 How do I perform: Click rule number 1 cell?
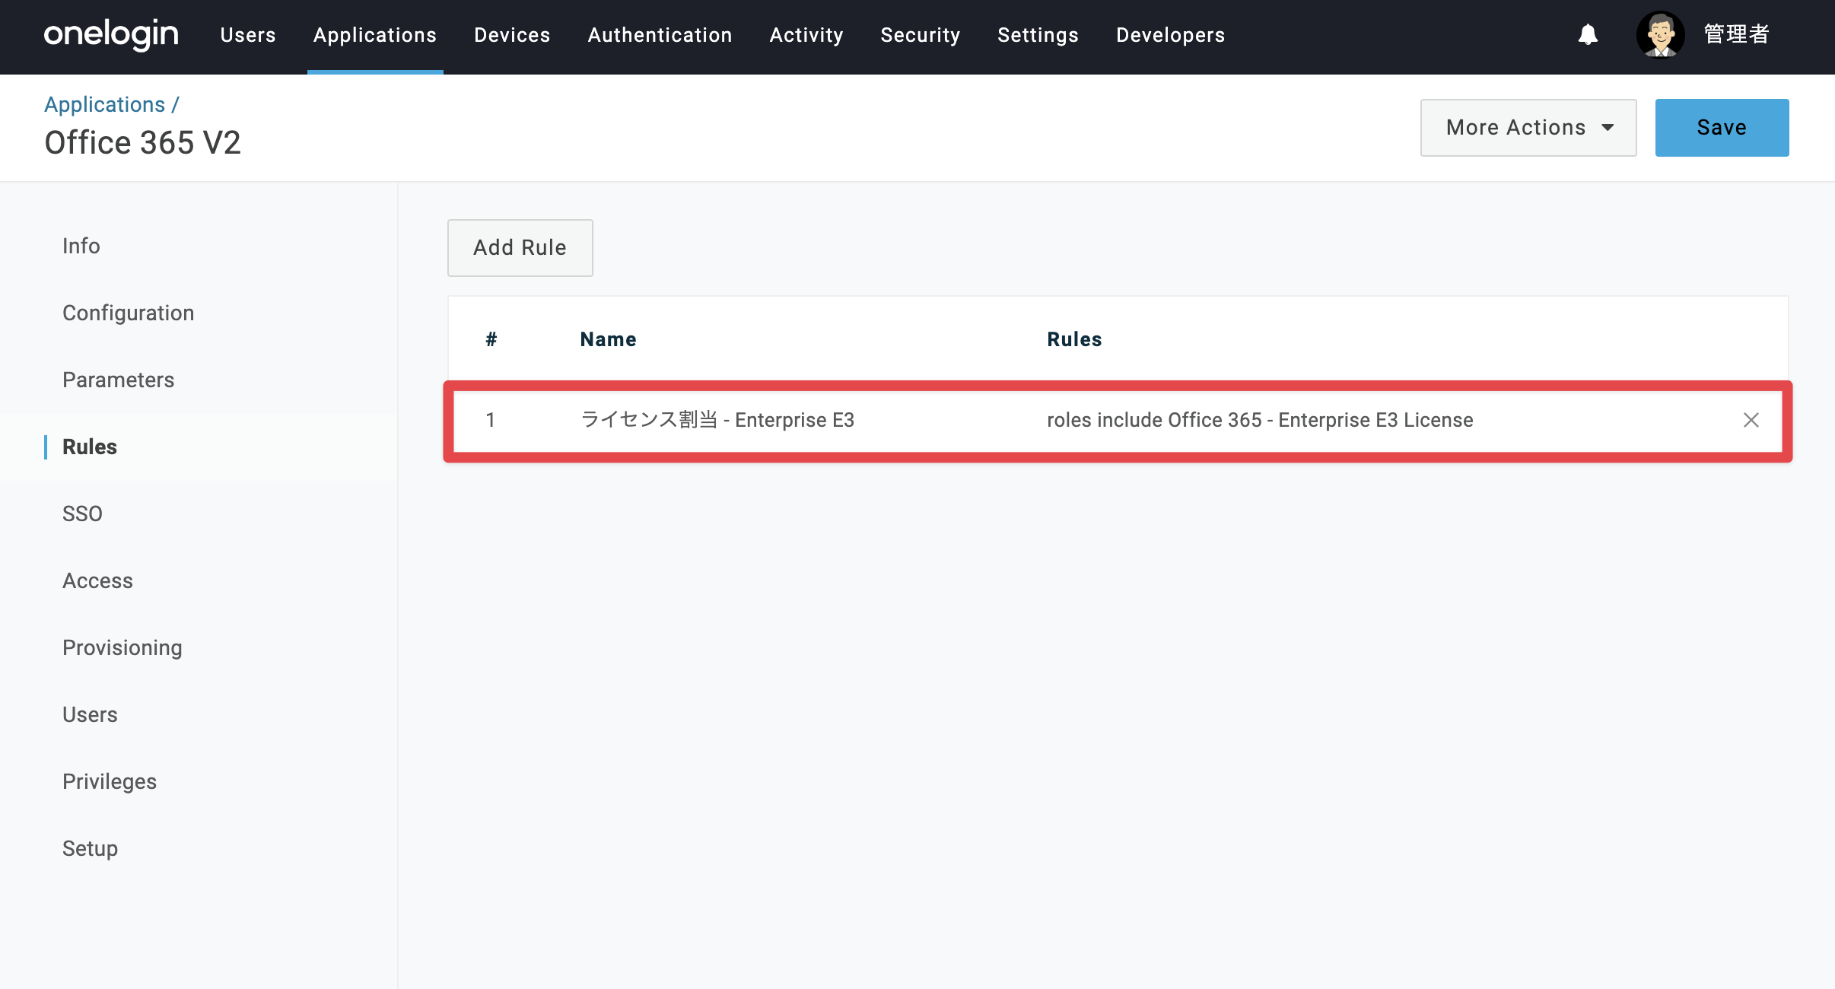pos(491,420)
